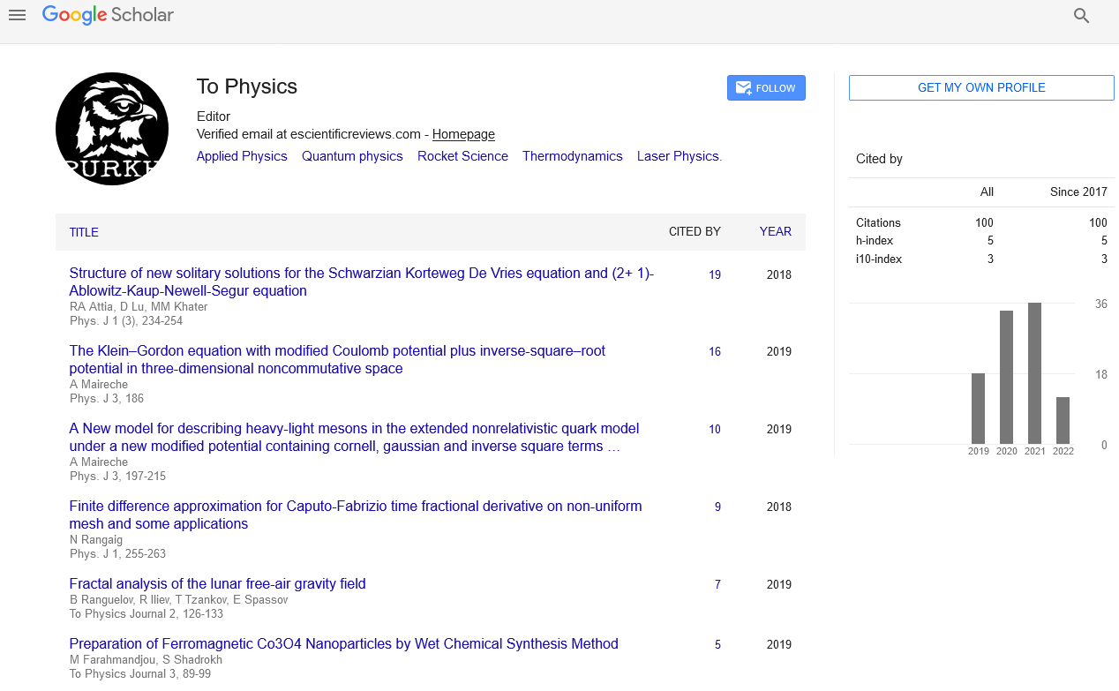Open the Schwarzian Korteweg De Vries paper
Image resolution: width=1119 pixels, height=691 pixels.
[361, 282]
